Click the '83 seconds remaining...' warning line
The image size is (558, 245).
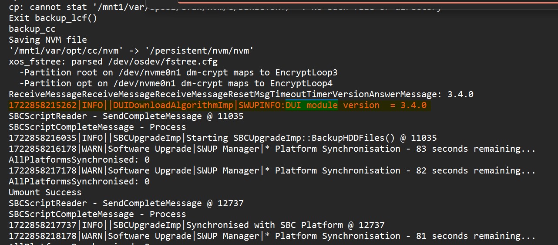click(272, 149)
